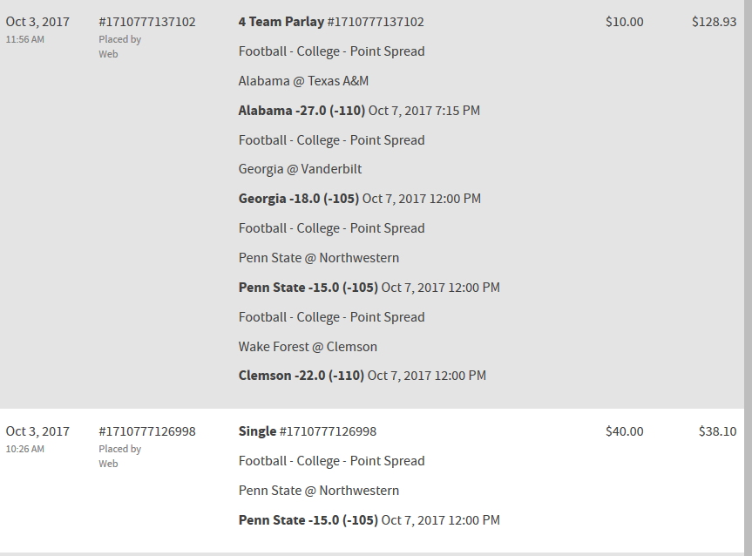Click the Oct 3, 2017 10:26 AM date
The height and width of the screenshot is (556, 752).
(37, 431)
